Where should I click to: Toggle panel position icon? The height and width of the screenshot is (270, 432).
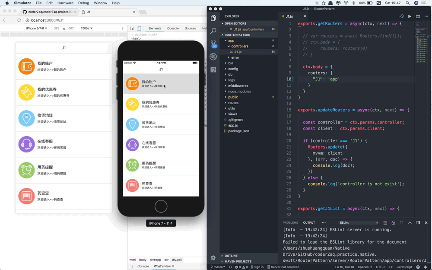pos(418,222)
